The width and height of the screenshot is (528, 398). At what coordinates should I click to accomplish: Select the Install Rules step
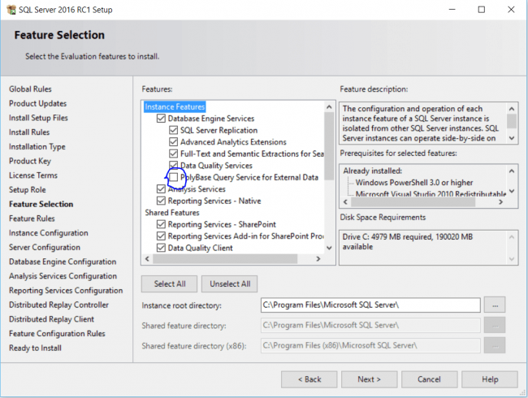pos(29,132)
